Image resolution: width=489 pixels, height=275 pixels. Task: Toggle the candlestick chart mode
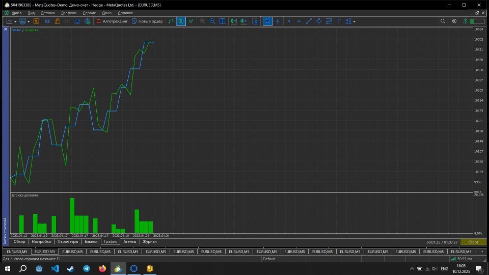tap(181, 21)
